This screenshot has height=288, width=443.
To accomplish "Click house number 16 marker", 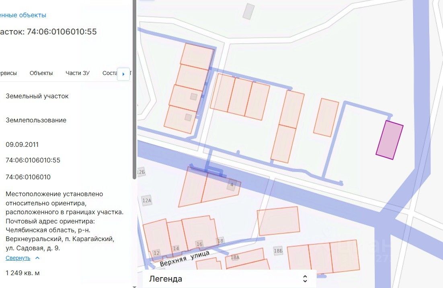I will (199, 244).
